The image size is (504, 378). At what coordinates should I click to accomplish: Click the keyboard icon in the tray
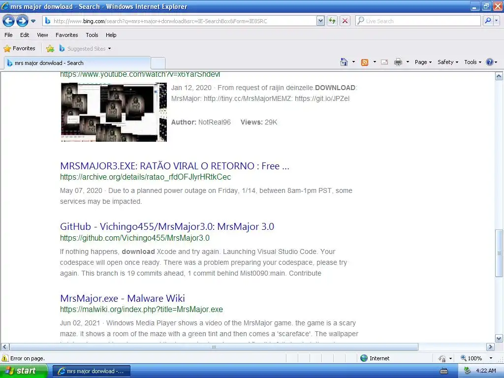pos(444,371)
